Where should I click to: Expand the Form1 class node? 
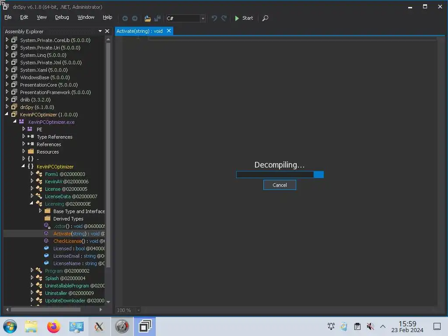32,173
